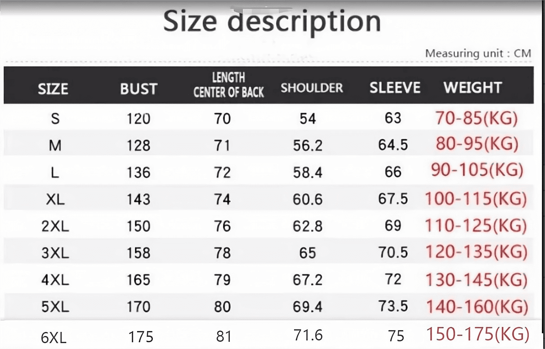The height and width of the screenshot is (349, 545).
Task: Select the 2XL size label
Action: click(55, 226)
